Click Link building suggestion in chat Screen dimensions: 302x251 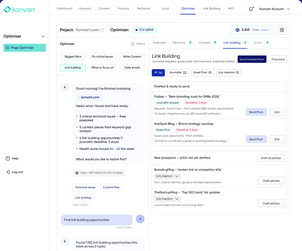tap(83, 198)
